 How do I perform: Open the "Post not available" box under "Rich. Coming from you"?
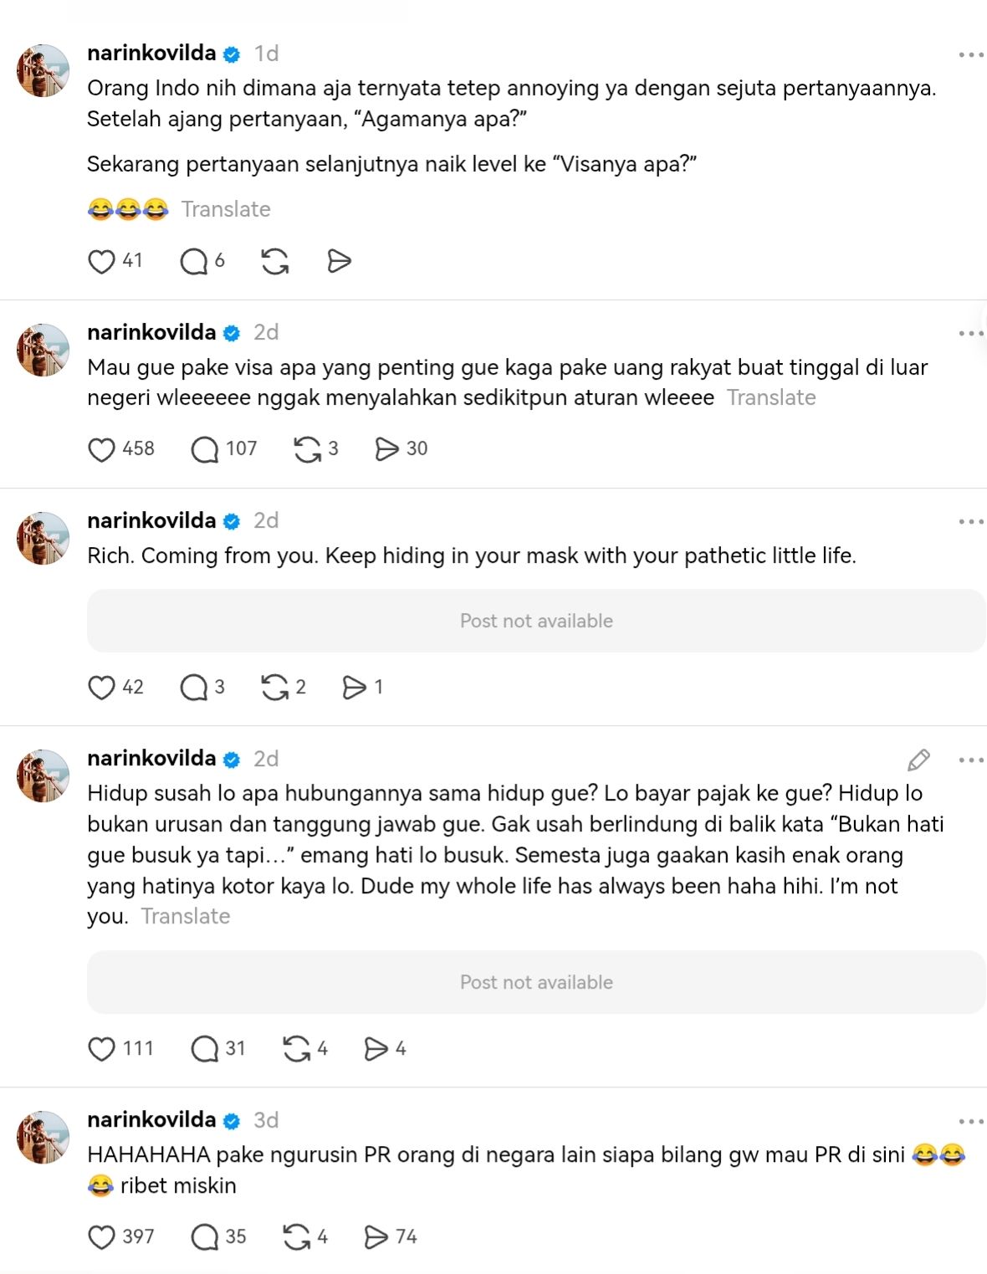(x=536, y=621)
